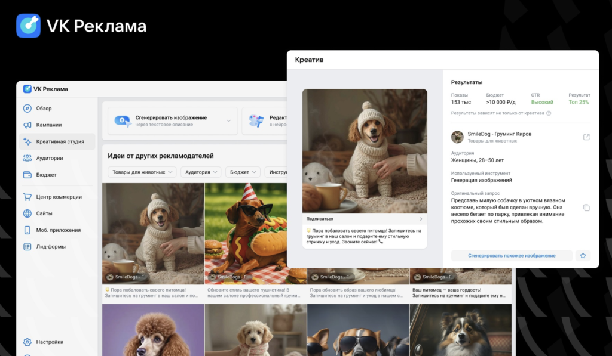Open the Обзор compass icon

(27, 109)
